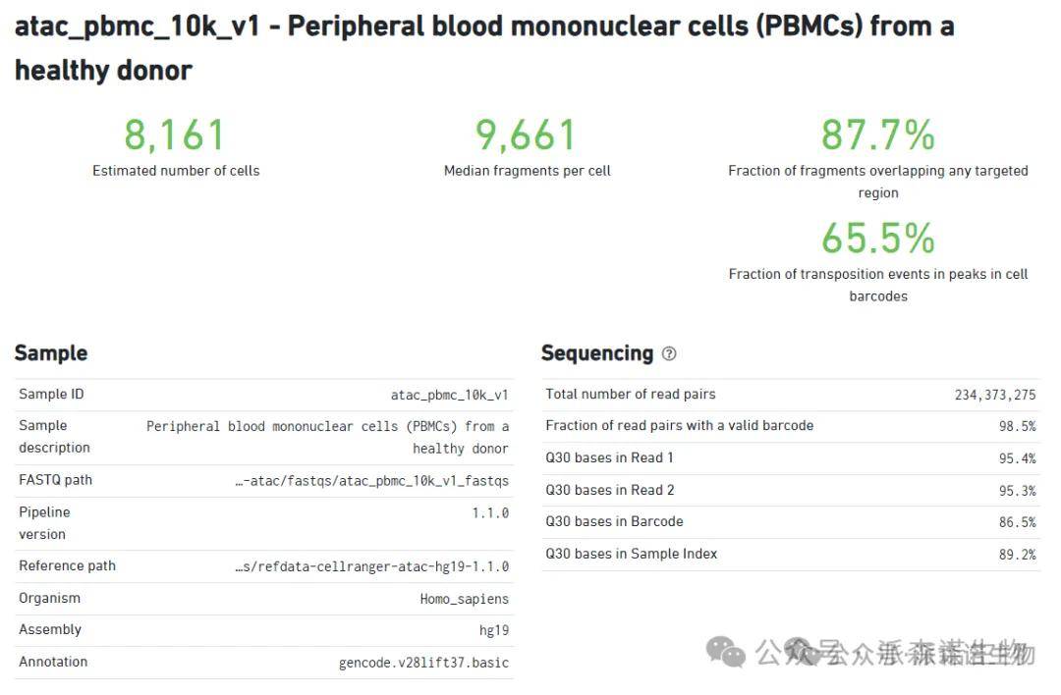Click the 65.5% transposition events metric
The width and height of the screenshot is (1061, 695).
(877, 239)
